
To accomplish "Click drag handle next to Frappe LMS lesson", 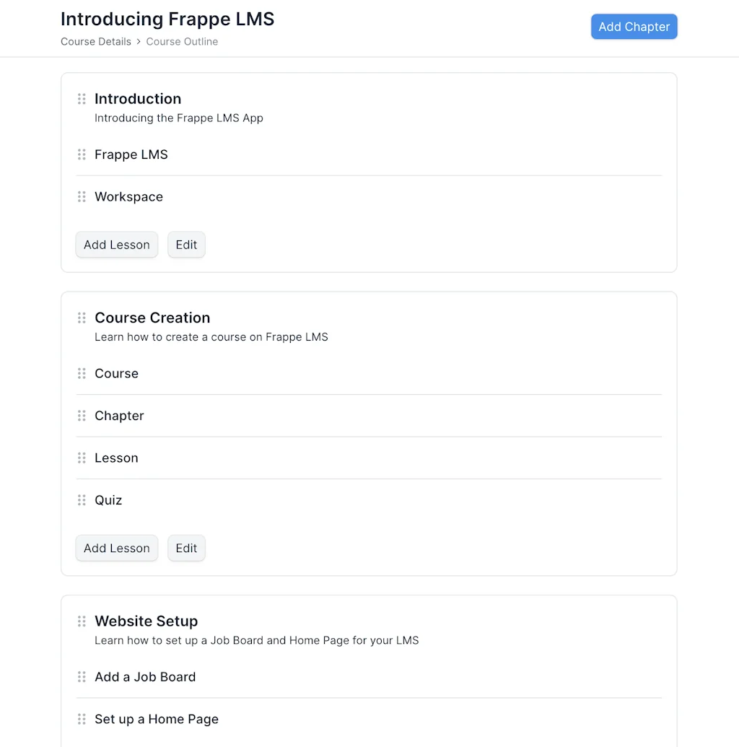I will point(82,154).
